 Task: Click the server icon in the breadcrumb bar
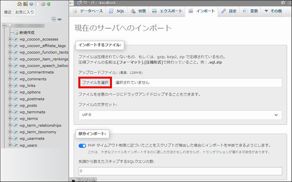pyautogui.click(x=79, y=3)
